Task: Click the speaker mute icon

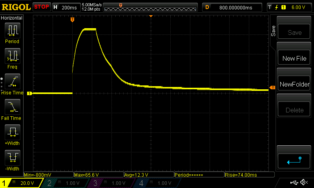Action: pyautogui.click(x=303, y=183)
